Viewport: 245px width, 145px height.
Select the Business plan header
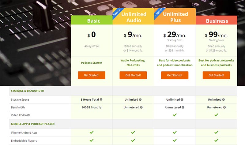[217, 20]
